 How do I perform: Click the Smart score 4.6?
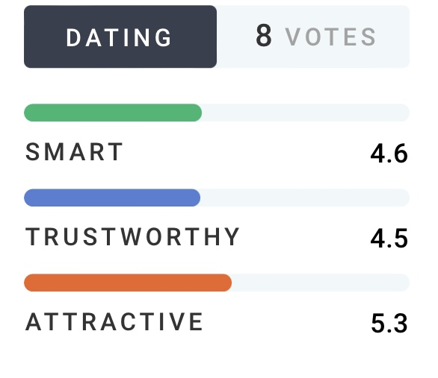389,153
